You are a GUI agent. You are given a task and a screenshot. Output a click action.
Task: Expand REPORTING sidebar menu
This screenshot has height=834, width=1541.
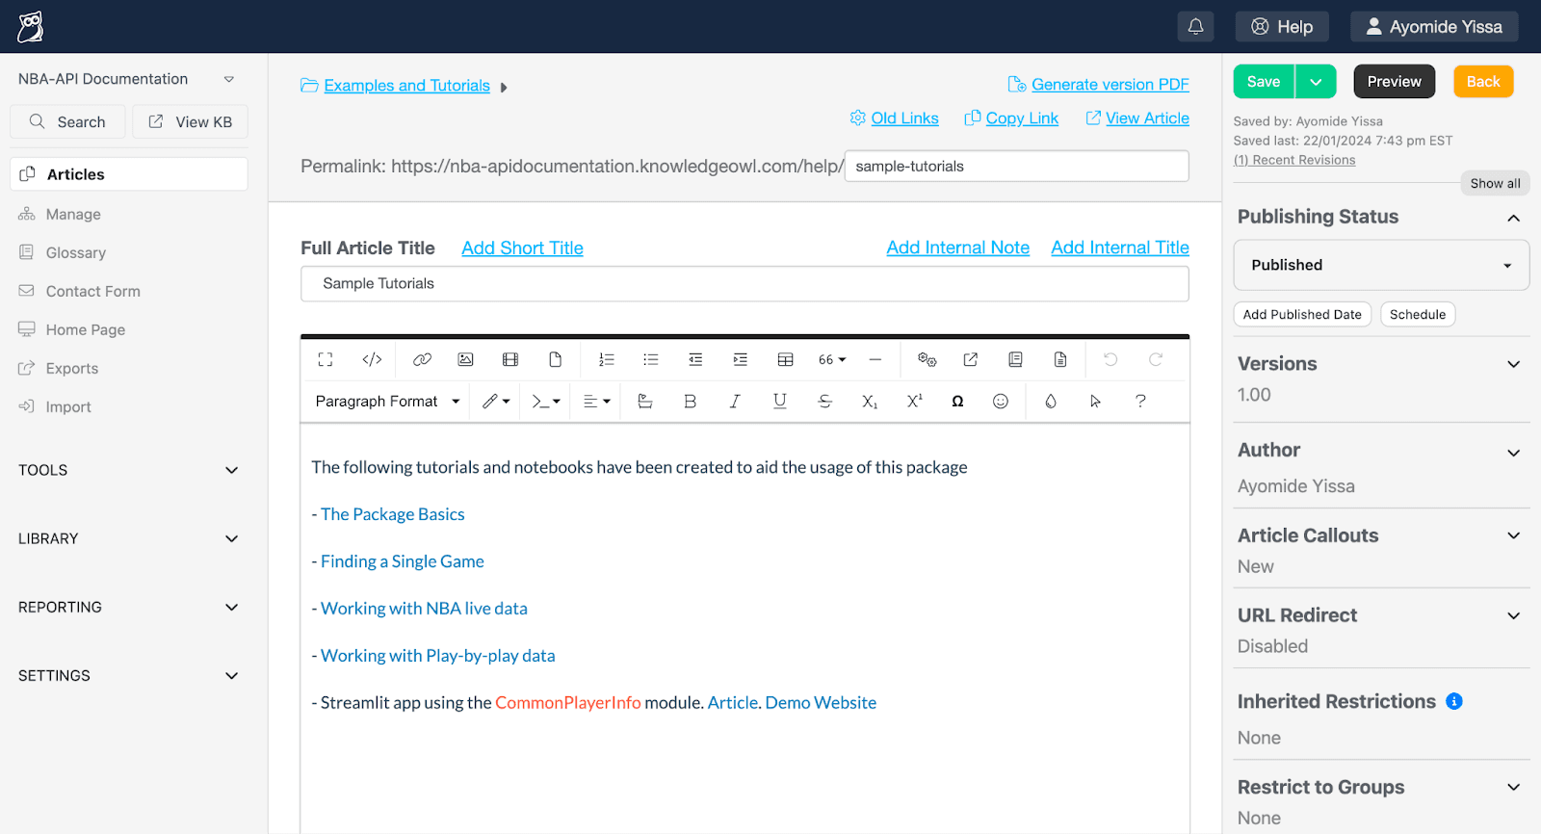(128, 607)
